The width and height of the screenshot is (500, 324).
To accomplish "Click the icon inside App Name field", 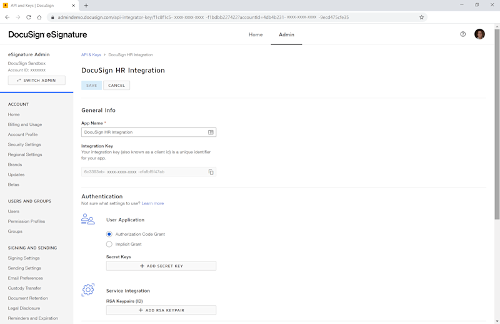I will click(x=211, y=132).
